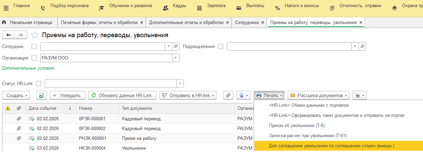The image size is (423, 152).
Task: Click the open-form icon beside Подразделение field
Action: point(362,46)
